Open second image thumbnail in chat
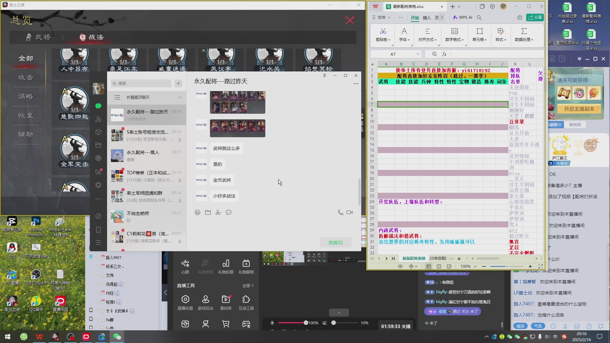 click(x=237, y=128)
